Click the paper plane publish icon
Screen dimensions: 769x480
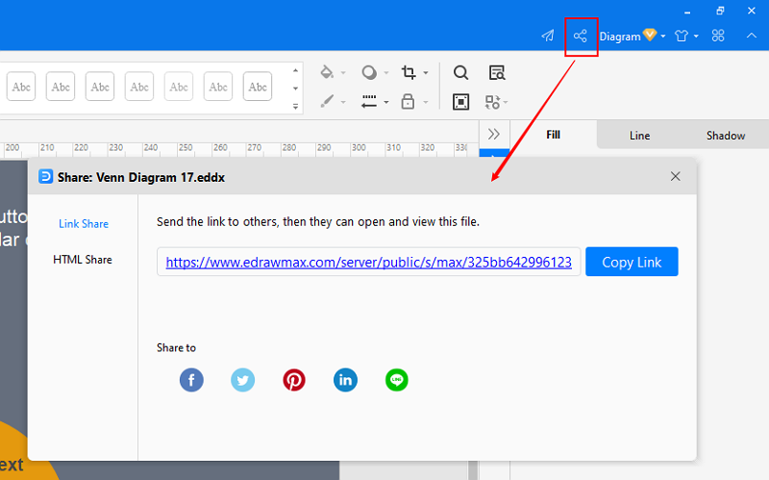coord(548,36)
